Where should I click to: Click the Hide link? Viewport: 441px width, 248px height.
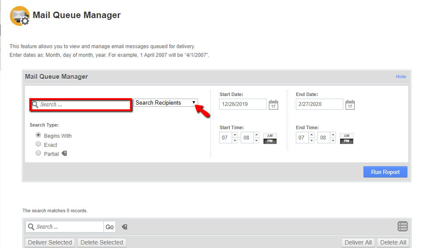click(401, 77)
